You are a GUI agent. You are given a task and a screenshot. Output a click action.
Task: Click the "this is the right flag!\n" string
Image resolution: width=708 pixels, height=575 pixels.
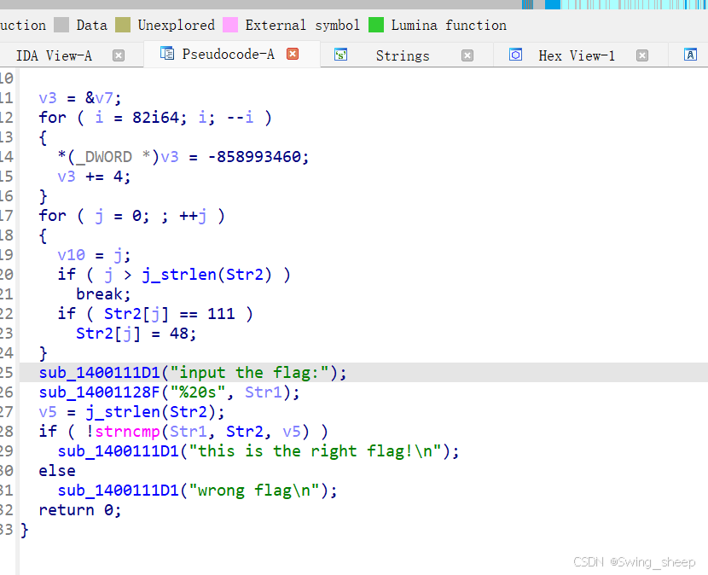pos(315,451)
